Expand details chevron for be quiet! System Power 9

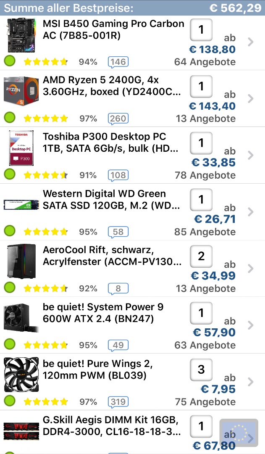251,325
